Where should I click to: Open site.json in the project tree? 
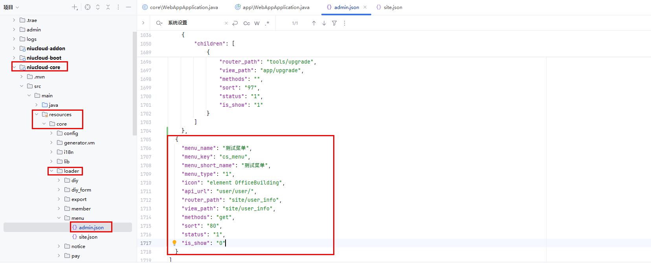tap(88, 237)
